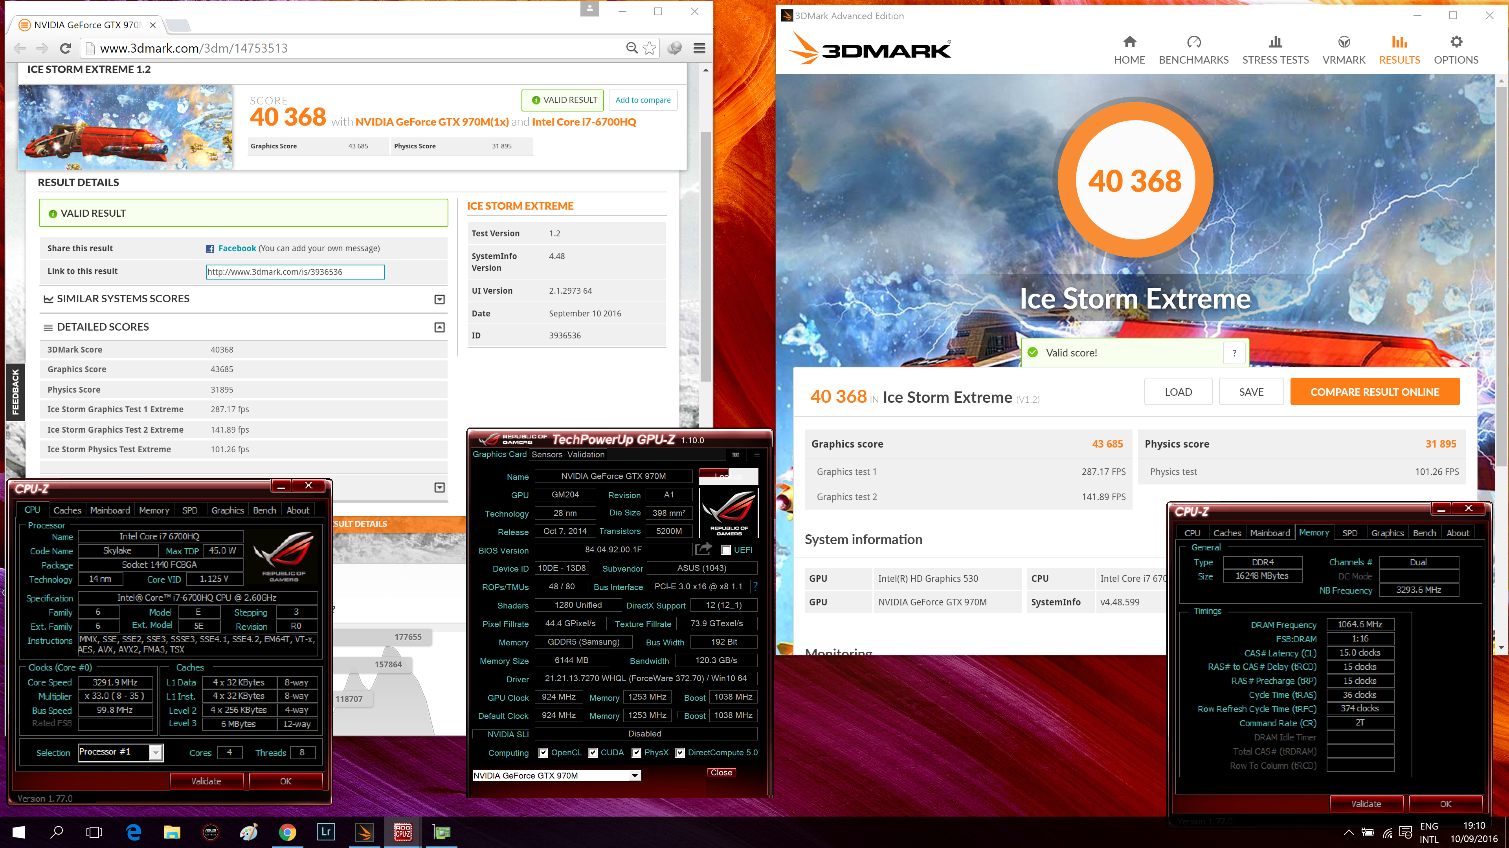This screenshot has width=1509, height=848.
Task: Open Validation tab in GPU-Z
Action: pos(586,454)
